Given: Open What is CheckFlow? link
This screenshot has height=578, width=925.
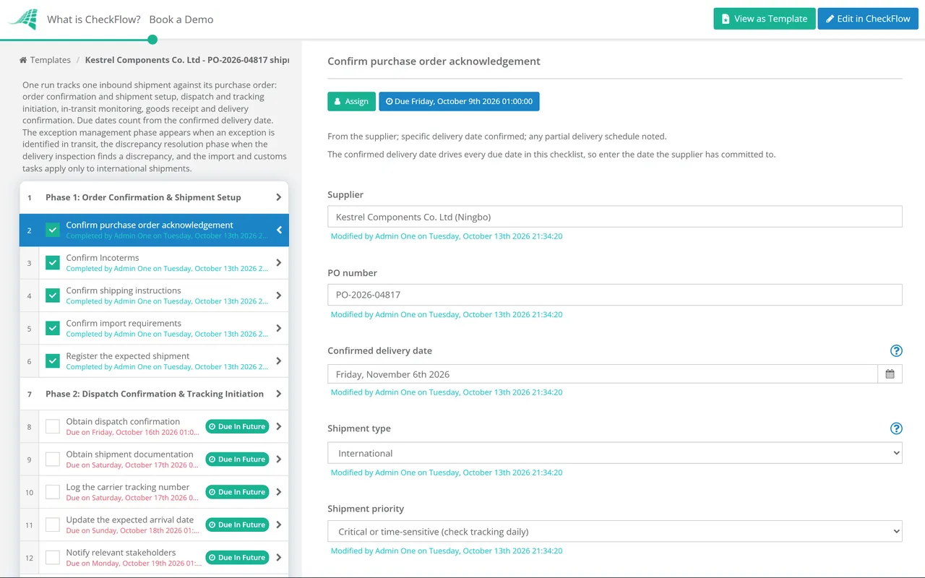Looking at the screenshot, I should click(x=94, y=20).
